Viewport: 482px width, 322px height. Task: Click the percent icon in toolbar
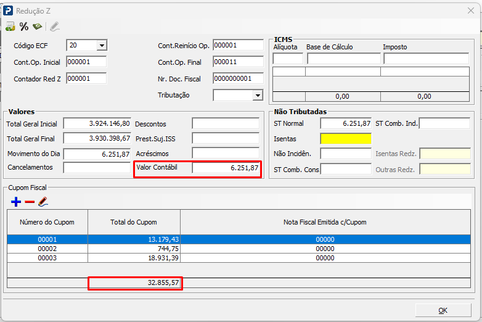pos(24,27)
